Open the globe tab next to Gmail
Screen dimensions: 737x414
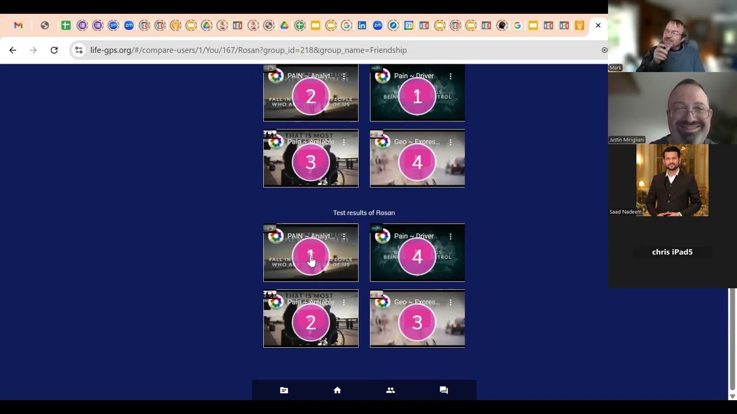click(x=45, y=25)
